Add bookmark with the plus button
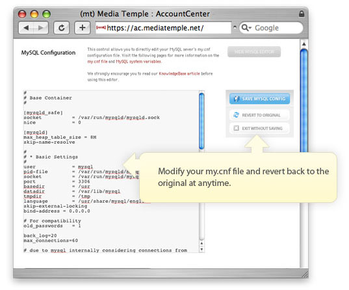Screen dimensions: 349x290 [83, 28]
